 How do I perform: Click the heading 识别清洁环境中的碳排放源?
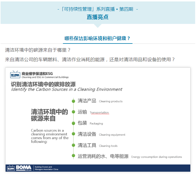pyautogui.click(x=43, y=84)
